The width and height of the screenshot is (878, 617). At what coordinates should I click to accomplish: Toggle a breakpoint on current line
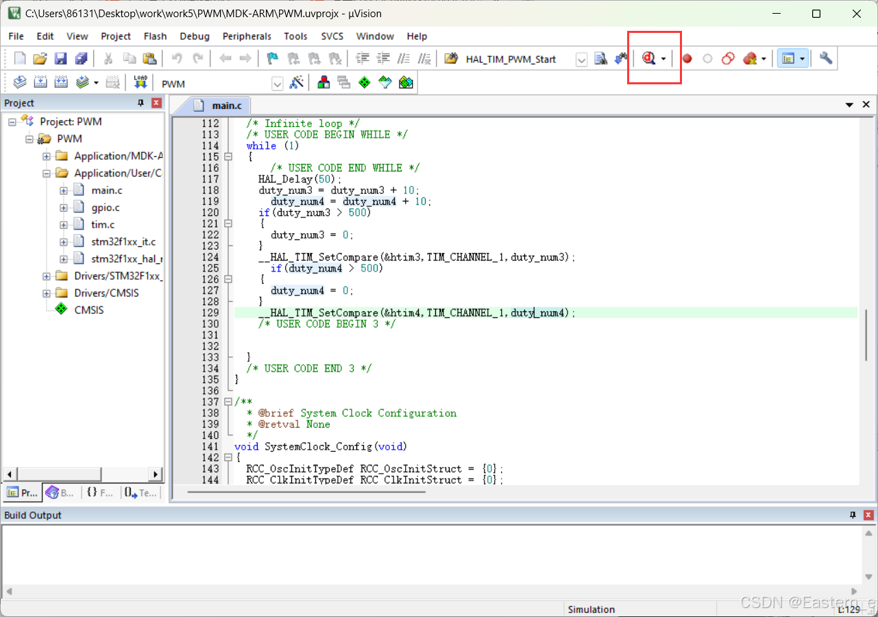[687, 59]
